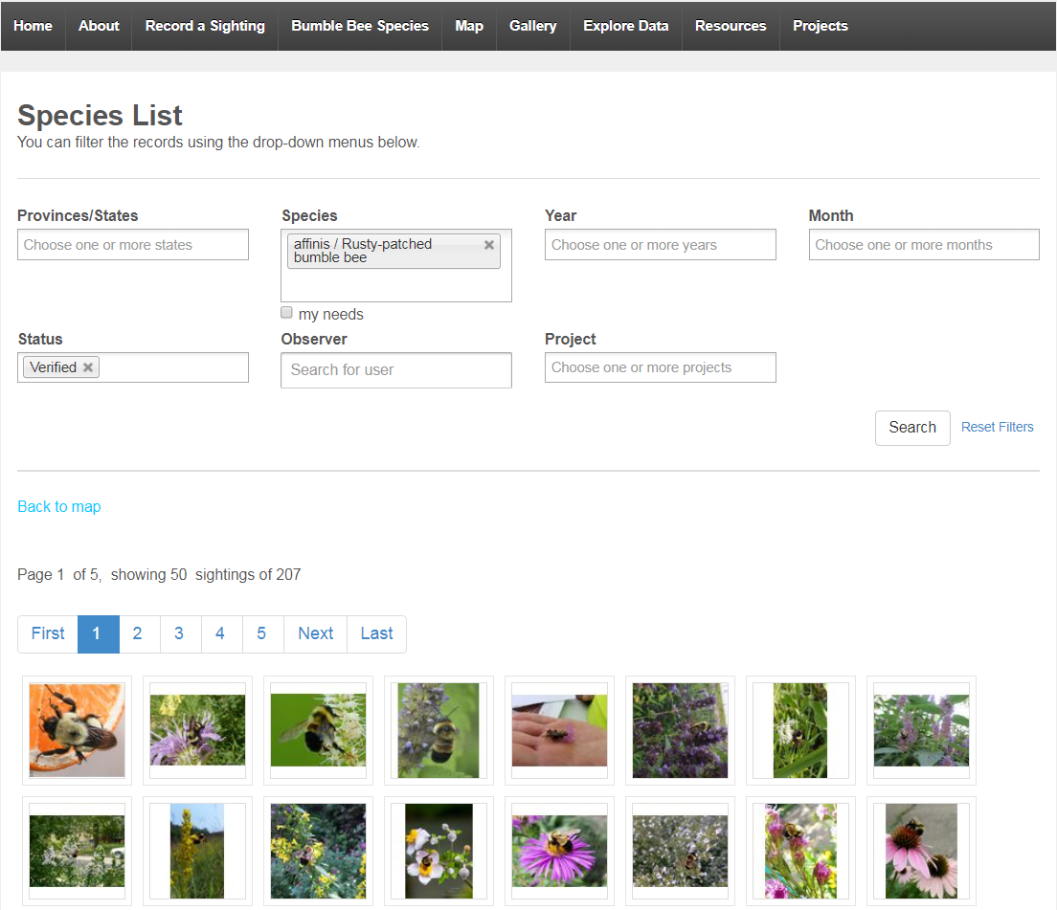Navigate to the Map menu item
The height and width of the screenshot is (910, 1057).
(468, 26)
